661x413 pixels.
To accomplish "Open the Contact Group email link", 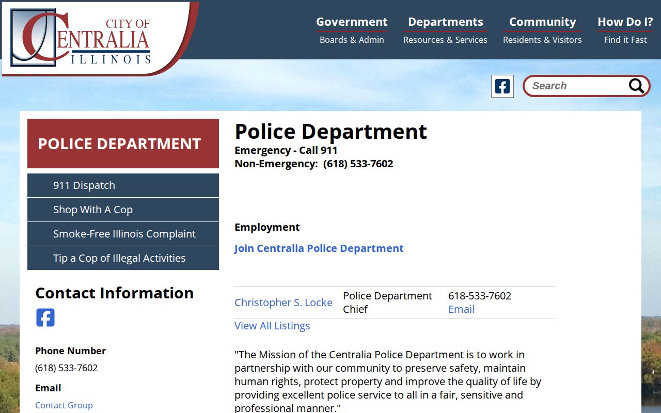I will [x=64, y=405].
